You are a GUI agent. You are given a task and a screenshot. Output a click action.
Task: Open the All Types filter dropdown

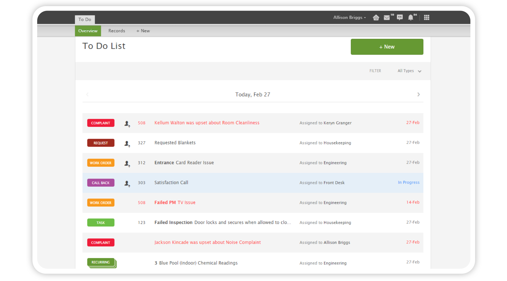click(x=409, y=71)
